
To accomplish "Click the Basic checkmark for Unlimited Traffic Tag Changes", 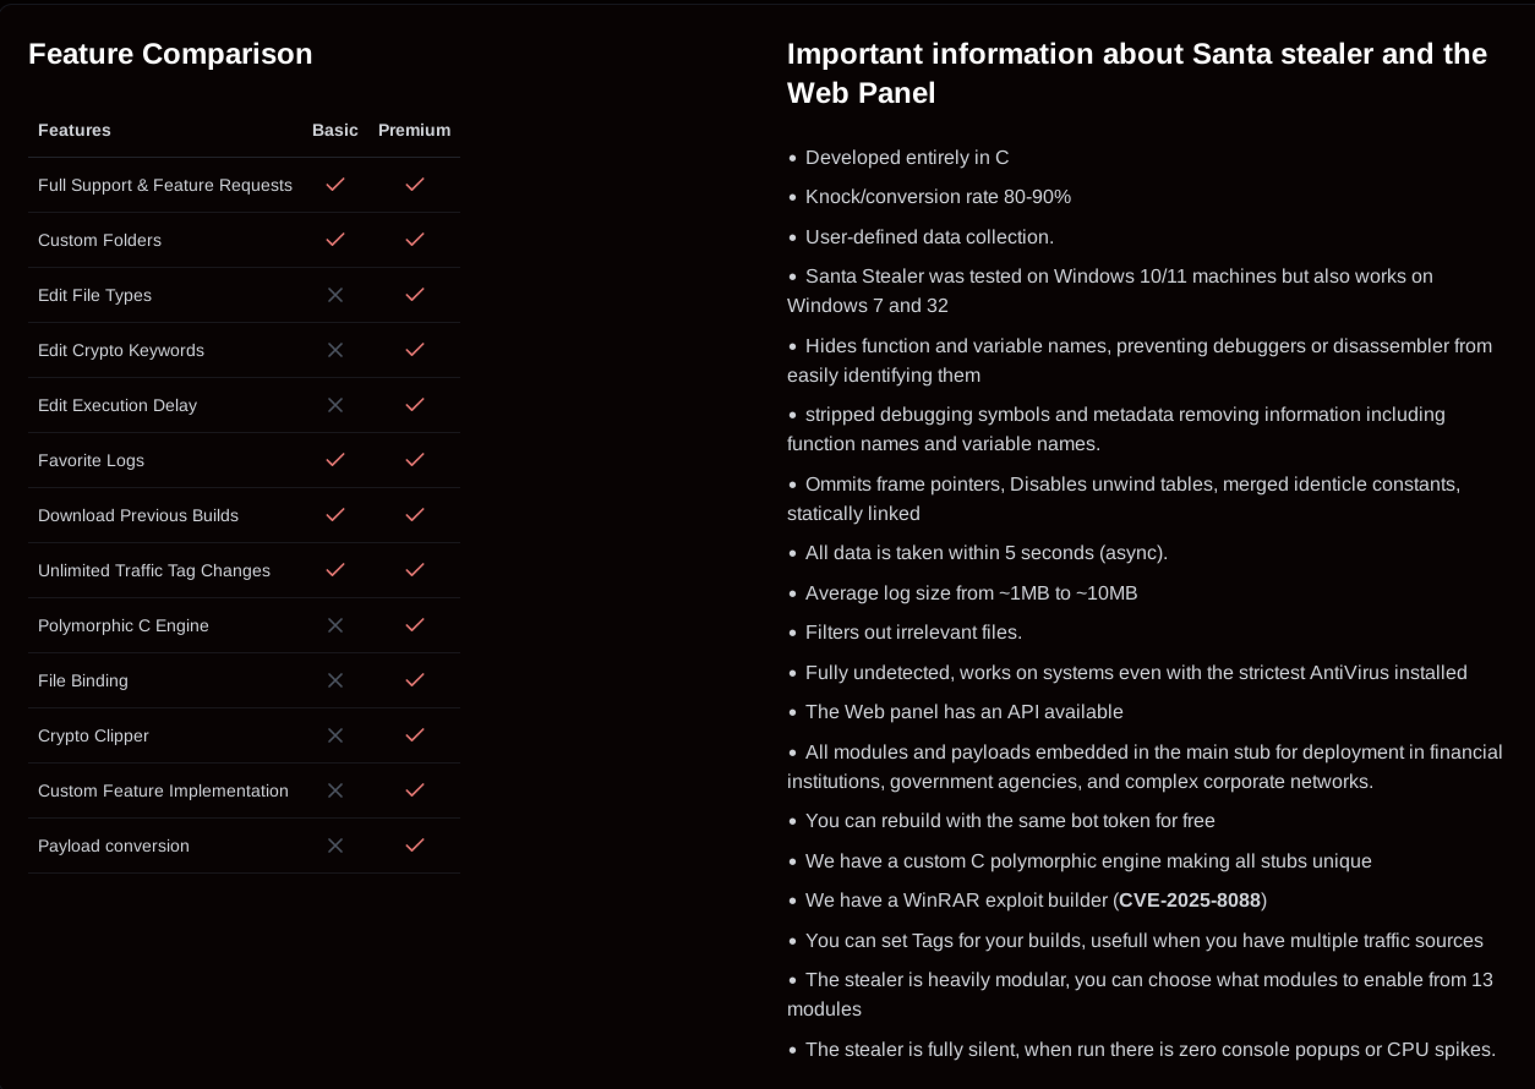I will click(335, 570).
